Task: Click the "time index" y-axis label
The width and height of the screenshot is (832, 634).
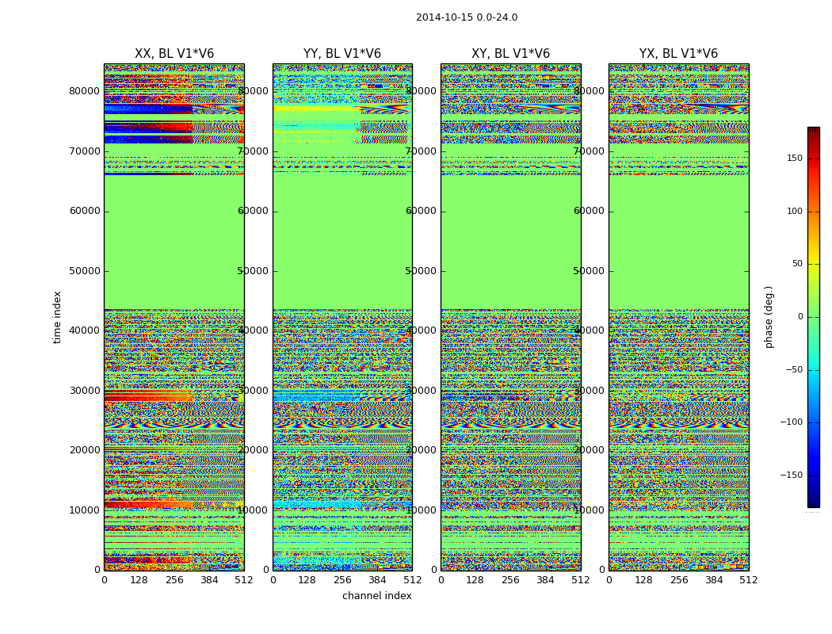Action: coord(57,317)
